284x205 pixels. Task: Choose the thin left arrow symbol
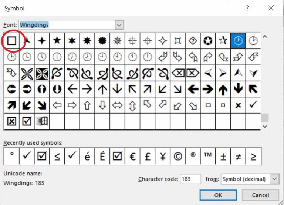(72, 89)
